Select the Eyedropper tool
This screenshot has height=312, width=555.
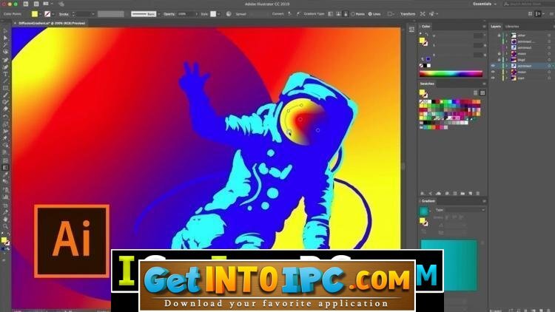5,174
